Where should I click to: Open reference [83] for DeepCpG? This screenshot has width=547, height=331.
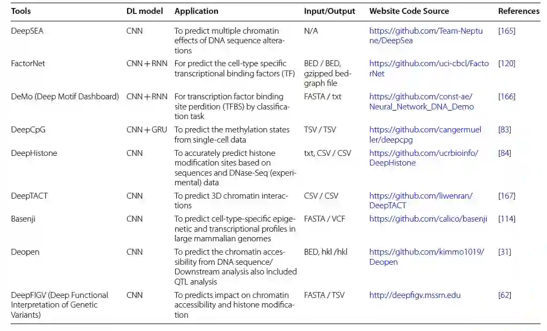[x=504, y=130]
